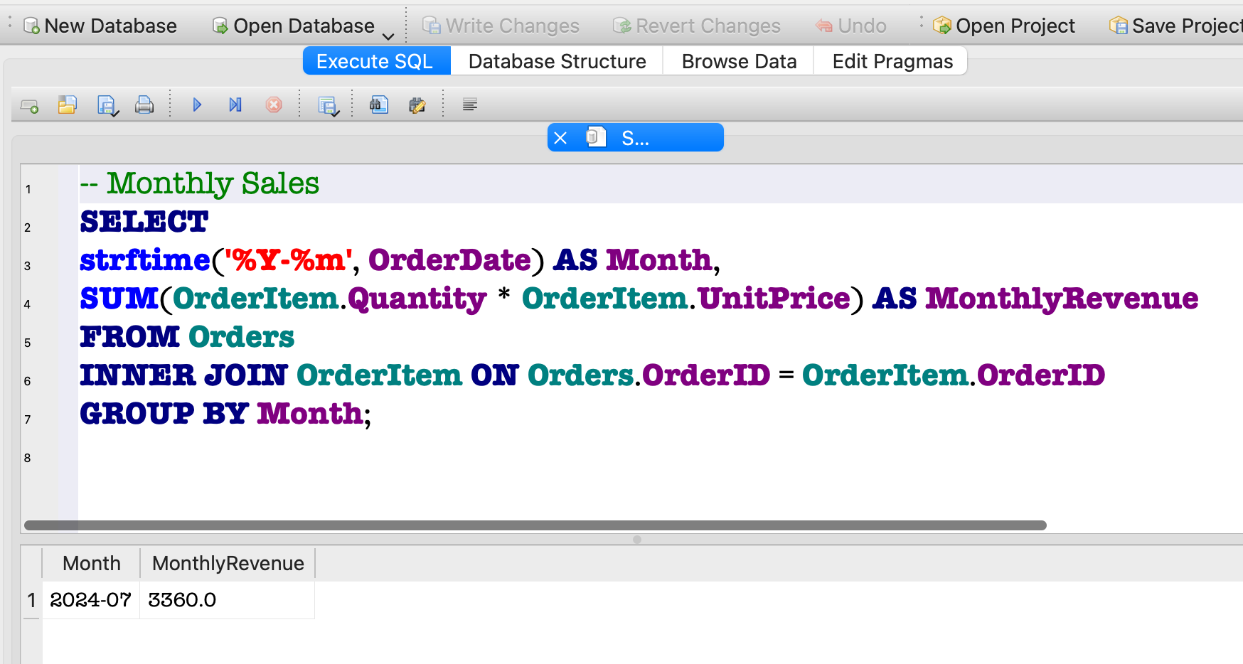Image resolution: width=1243 pixels, height=664 pixels.
Task: Click Revert Changes toolbar button
Action: (x=697, y=26)
